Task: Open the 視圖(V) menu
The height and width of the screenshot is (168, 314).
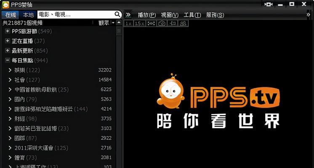Action: coord(170,15)
